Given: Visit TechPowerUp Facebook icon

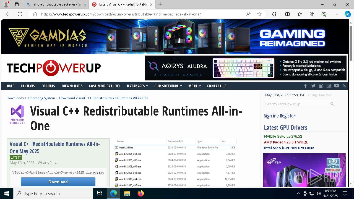Looking at the screenshot, I should click(306, 86).
